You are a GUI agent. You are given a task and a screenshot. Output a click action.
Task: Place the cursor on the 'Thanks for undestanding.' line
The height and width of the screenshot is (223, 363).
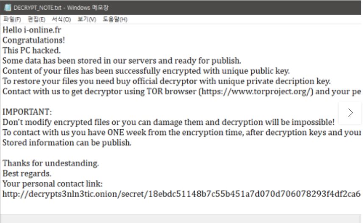(x=51, y=163)
